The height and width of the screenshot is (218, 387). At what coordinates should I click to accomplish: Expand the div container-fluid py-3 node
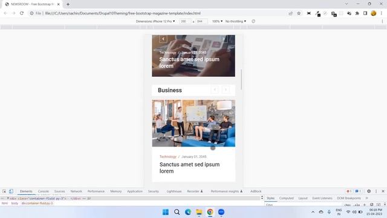tap(8, 198)
